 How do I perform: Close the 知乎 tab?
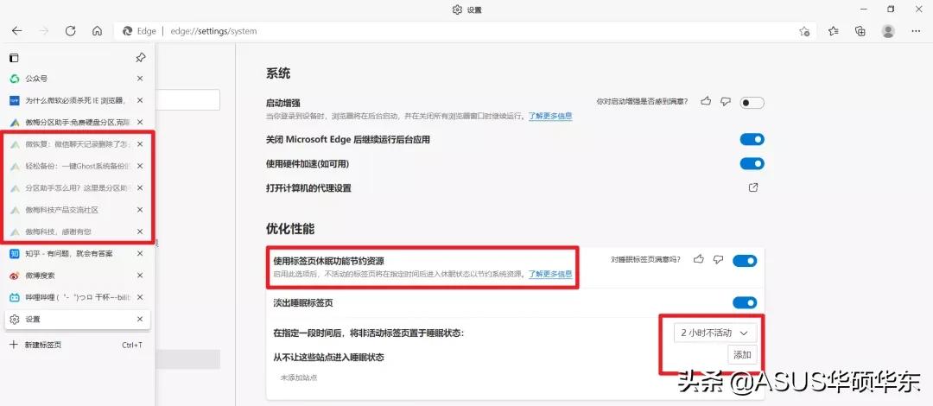coord(140,253)
